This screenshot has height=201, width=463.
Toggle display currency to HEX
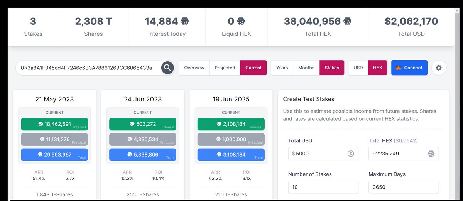click(378, 68)
